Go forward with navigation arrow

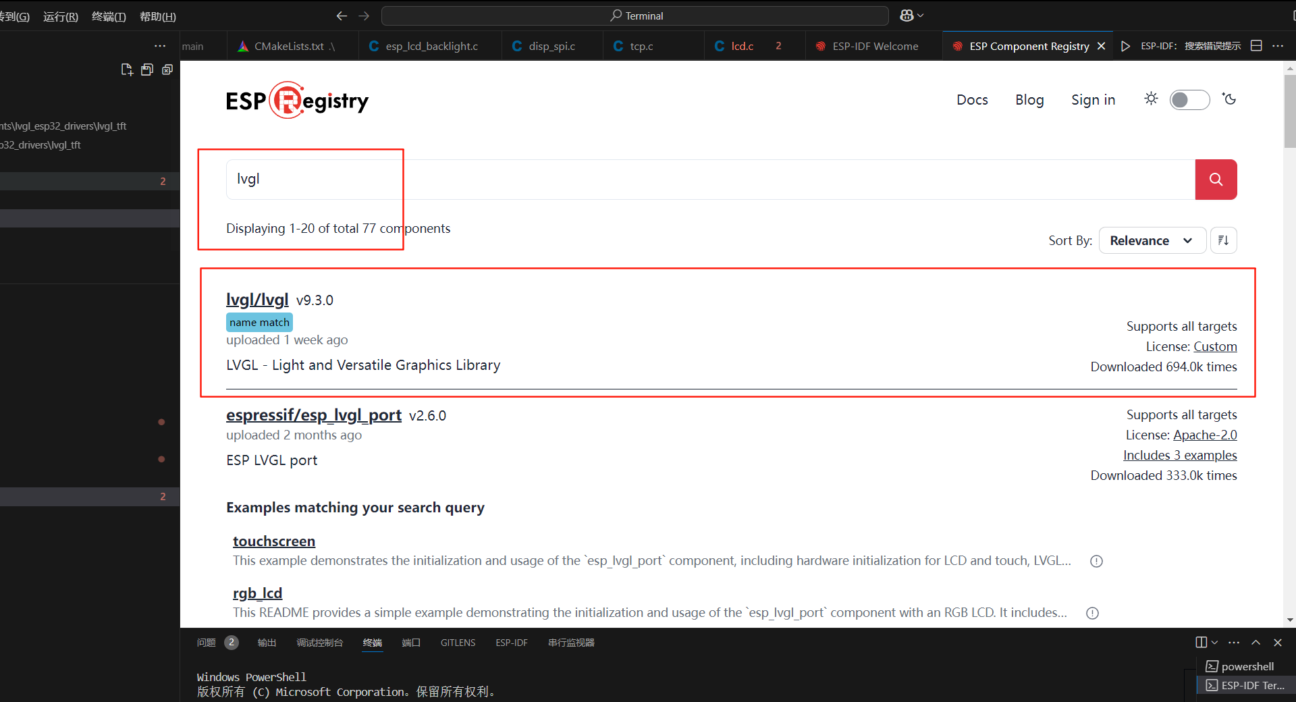364,16
